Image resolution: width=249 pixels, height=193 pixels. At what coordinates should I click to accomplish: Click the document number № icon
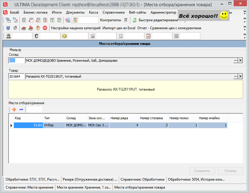tap(93, 36)
